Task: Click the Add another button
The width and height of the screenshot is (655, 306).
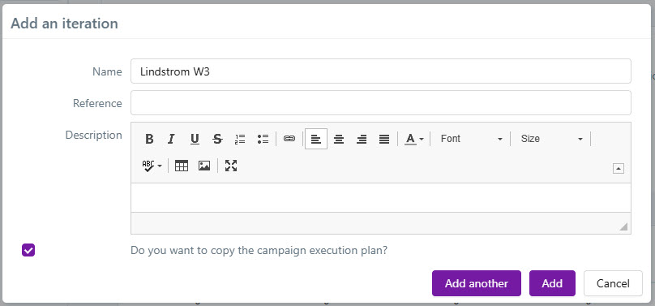Action: coord(476,283)
